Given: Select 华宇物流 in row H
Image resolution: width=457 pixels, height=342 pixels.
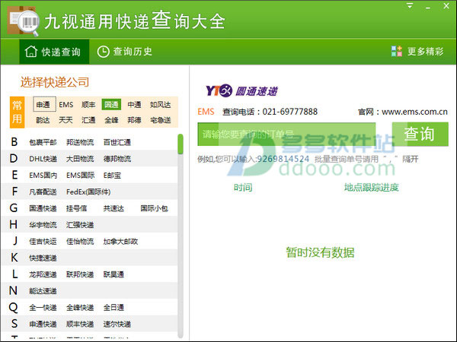Looking at the screenshot, I should click(x=43, y=225).
